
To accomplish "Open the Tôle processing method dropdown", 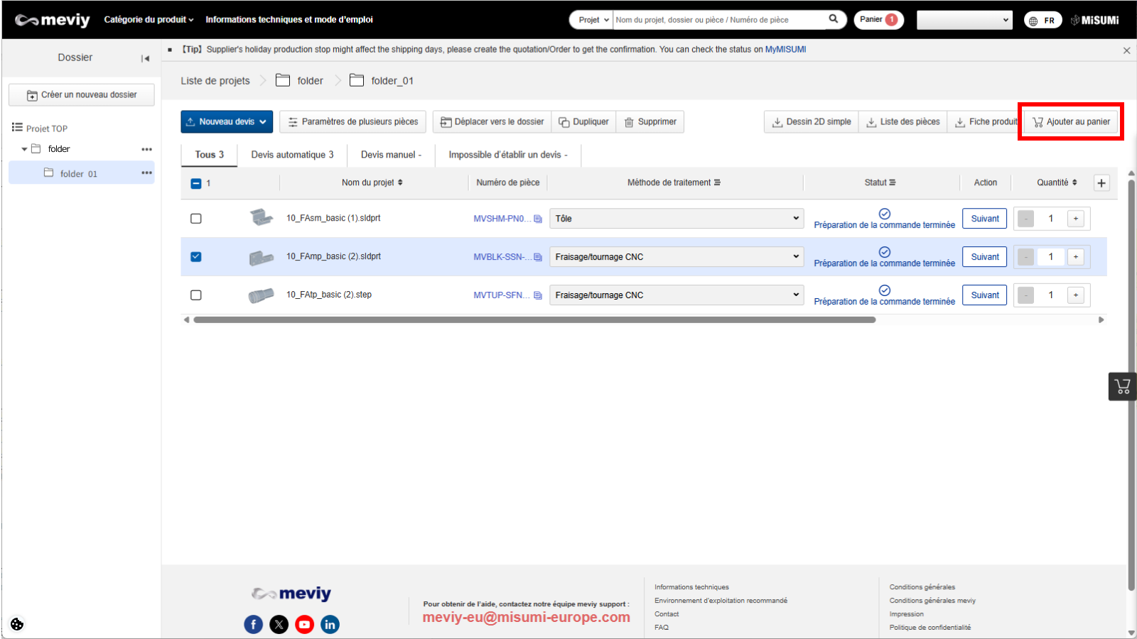I will [x=676, y=219].
